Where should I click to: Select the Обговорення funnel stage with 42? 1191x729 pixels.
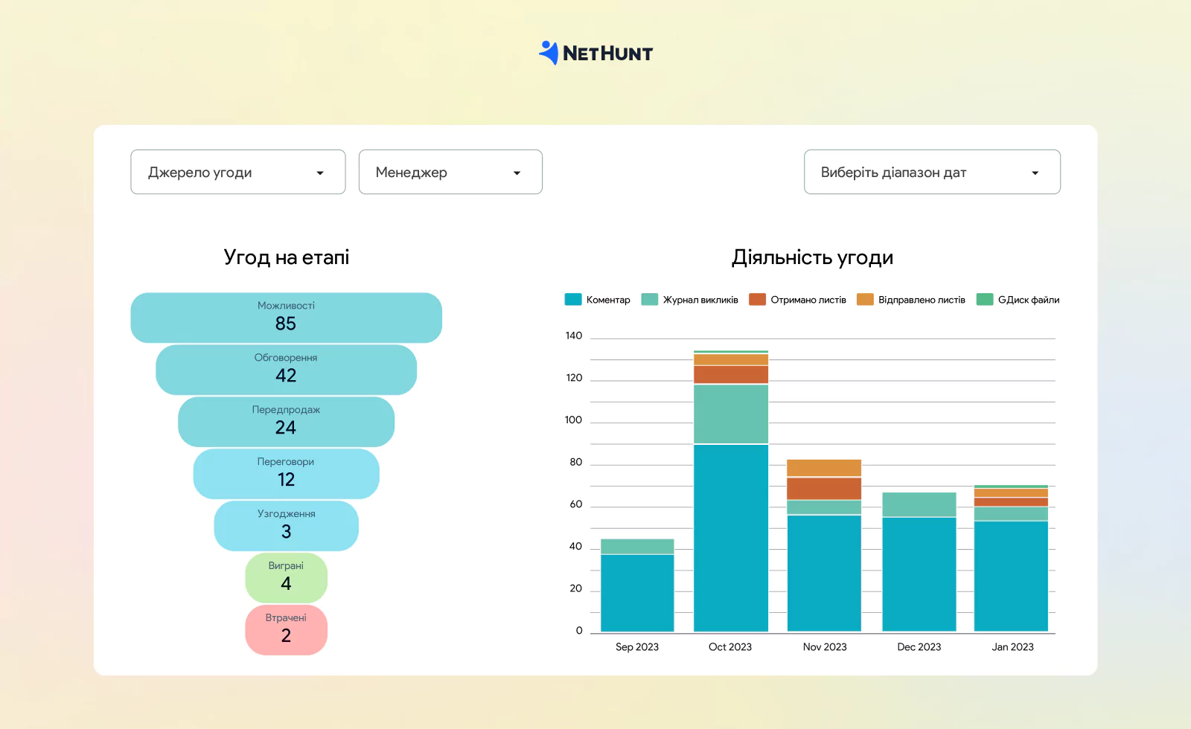[286, 370]
